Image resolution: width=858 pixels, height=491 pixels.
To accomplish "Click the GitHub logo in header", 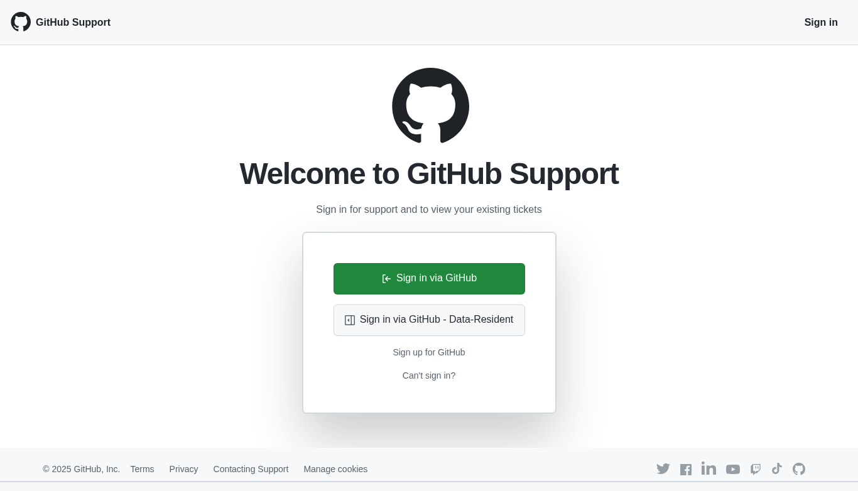I will [x=21, y=22].
